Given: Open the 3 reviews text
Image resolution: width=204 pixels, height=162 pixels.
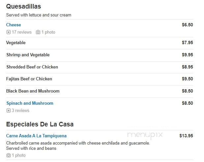Looking at the screenshot, I should tap(20, 111).
